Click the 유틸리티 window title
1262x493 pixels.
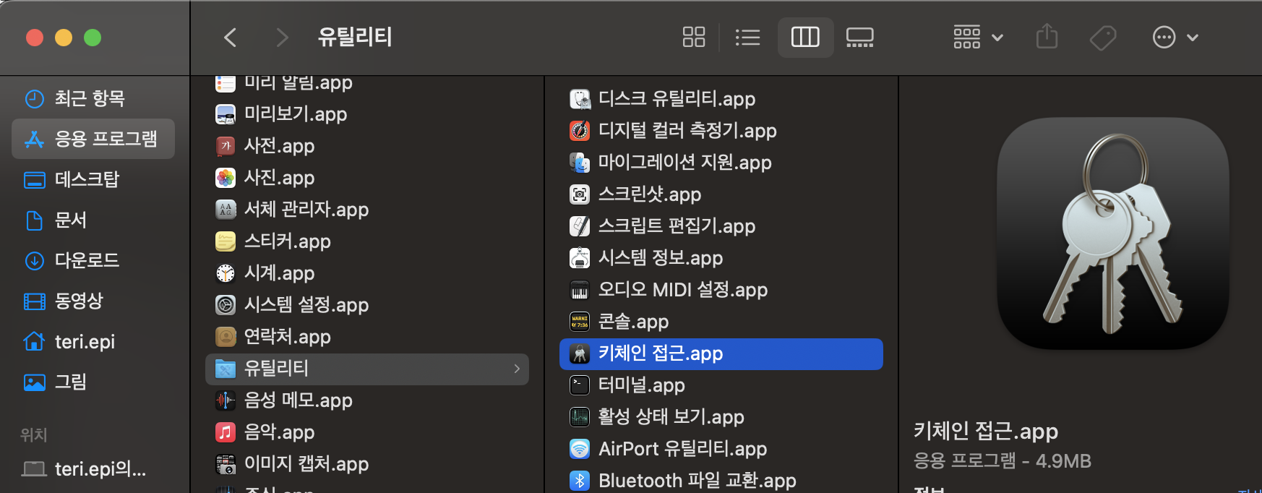[355, 38]
